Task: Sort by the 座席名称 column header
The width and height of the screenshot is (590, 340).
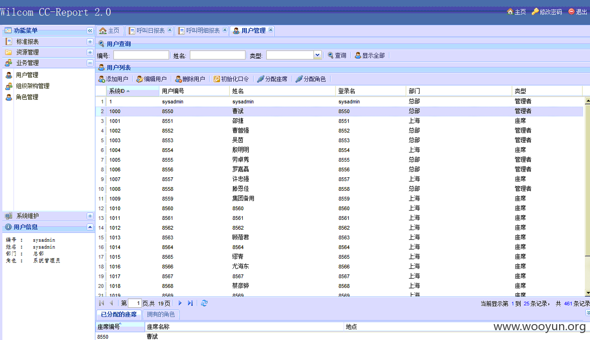Action: coord(245,326)
